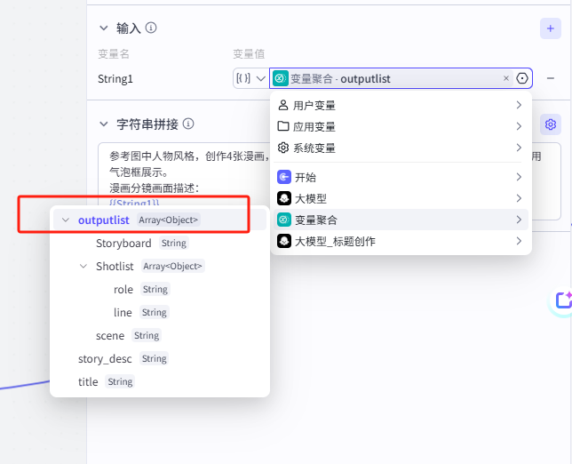The height and width of the screenshot is (464, 572).
Task: Select story_desc String variable
Action: pos(123,359)
